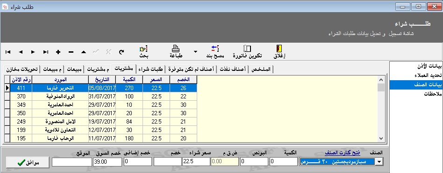Click discount cell 22 in grid
This screenshot has height=173, width=443.
tap(183, 97)
